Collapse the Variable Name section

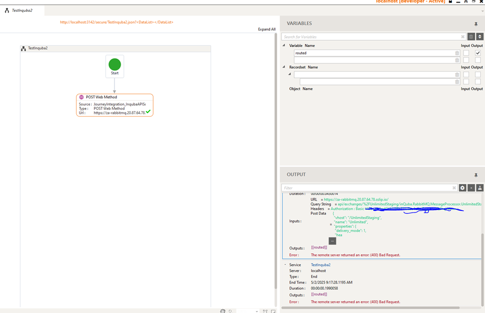[284, 45]
